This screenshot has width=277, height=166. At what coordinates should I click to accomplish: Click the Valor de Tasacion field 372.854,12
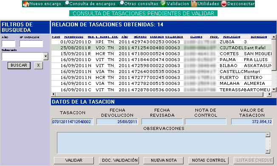click(x=252, y=122)
